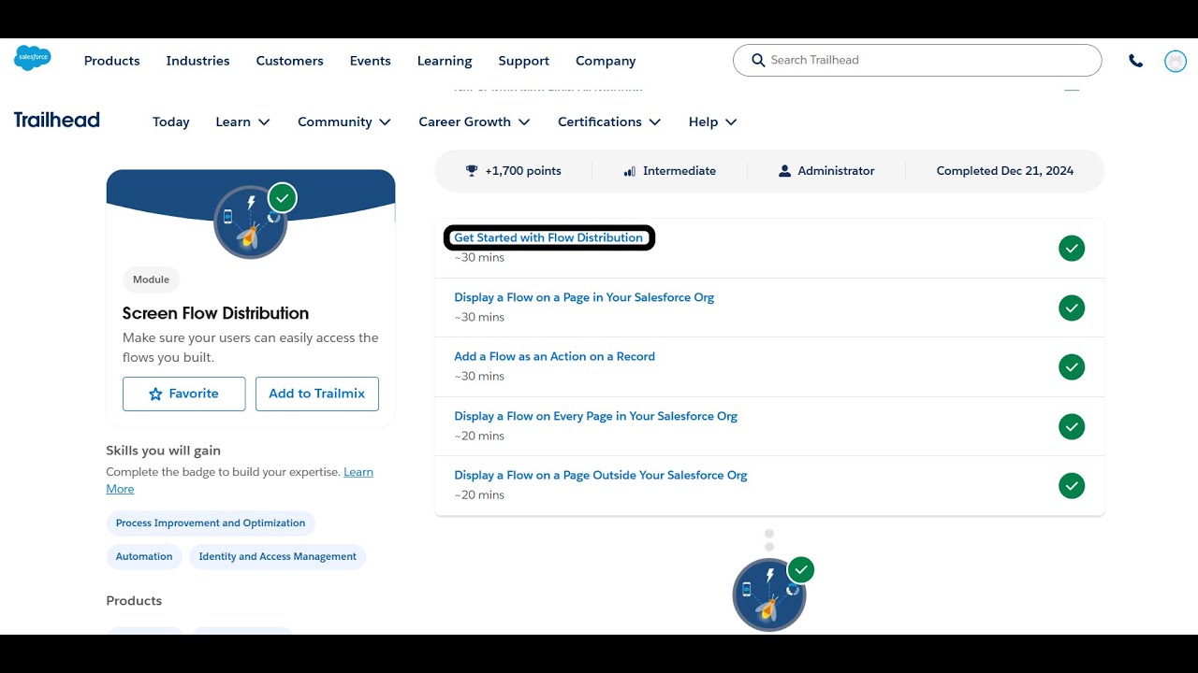Screen dimensions: 1198x673
Task: Click the Screen Flow Distribution heading
Action: click(215, 313)
